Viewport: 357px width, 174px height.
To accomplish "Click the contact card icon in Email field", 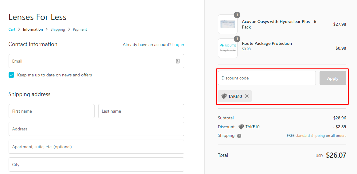I will click(x=178, y=61).
